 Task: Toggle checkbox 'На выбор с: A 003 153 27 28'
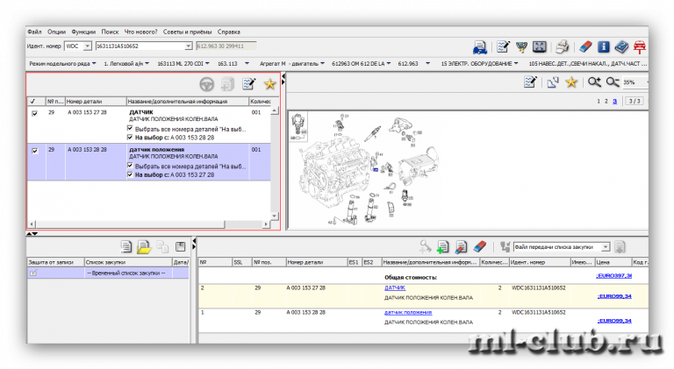(130, 174)
